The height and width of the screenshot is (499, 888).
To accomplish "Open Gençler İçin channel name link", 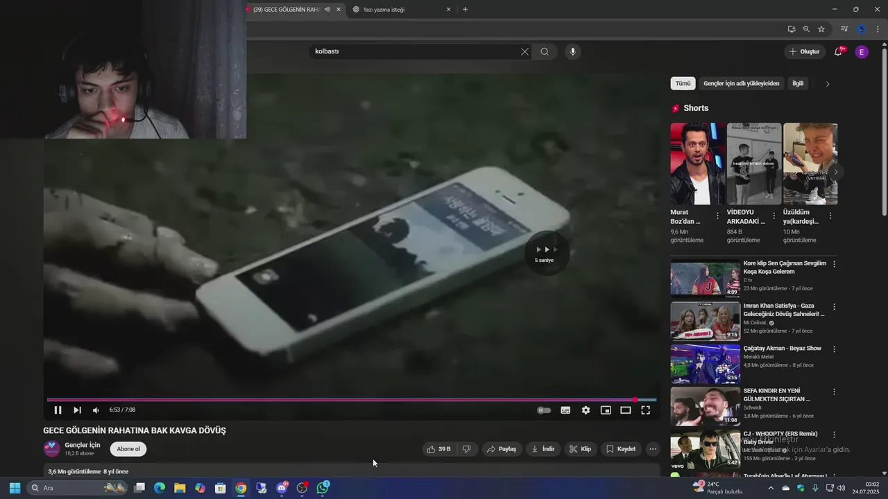I will tap(83, 445).
